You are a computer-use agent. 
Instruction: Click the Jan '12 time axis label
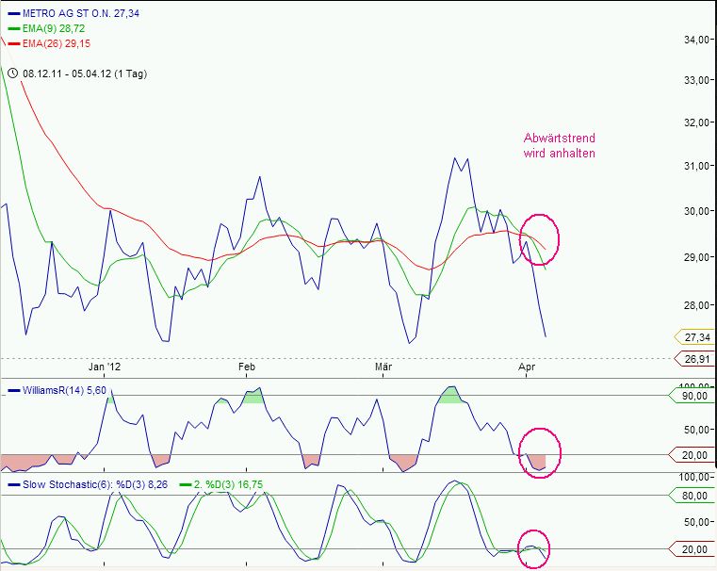[x=105, y=367]
